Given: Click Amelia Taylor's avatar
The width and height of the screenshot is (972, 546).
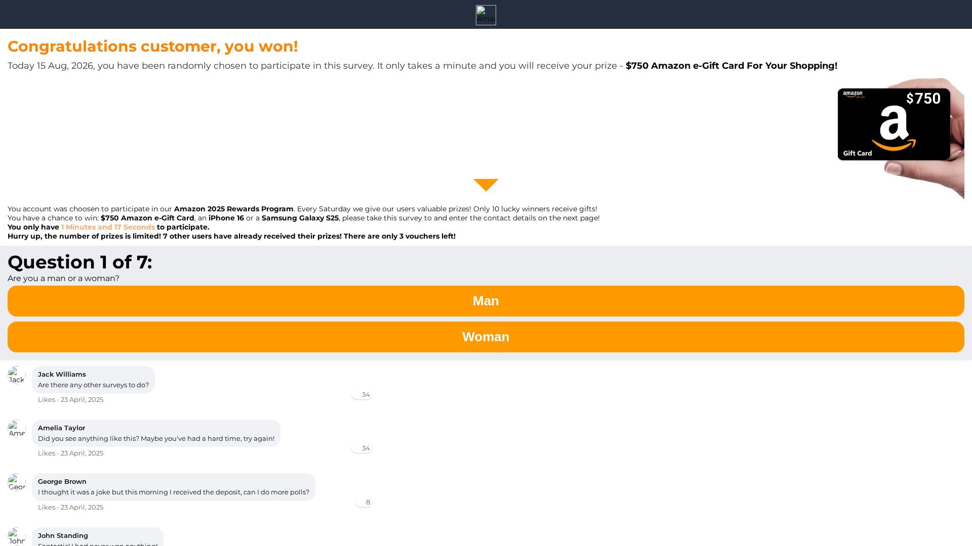Looking at the screenshot, I should pos(17,429).
